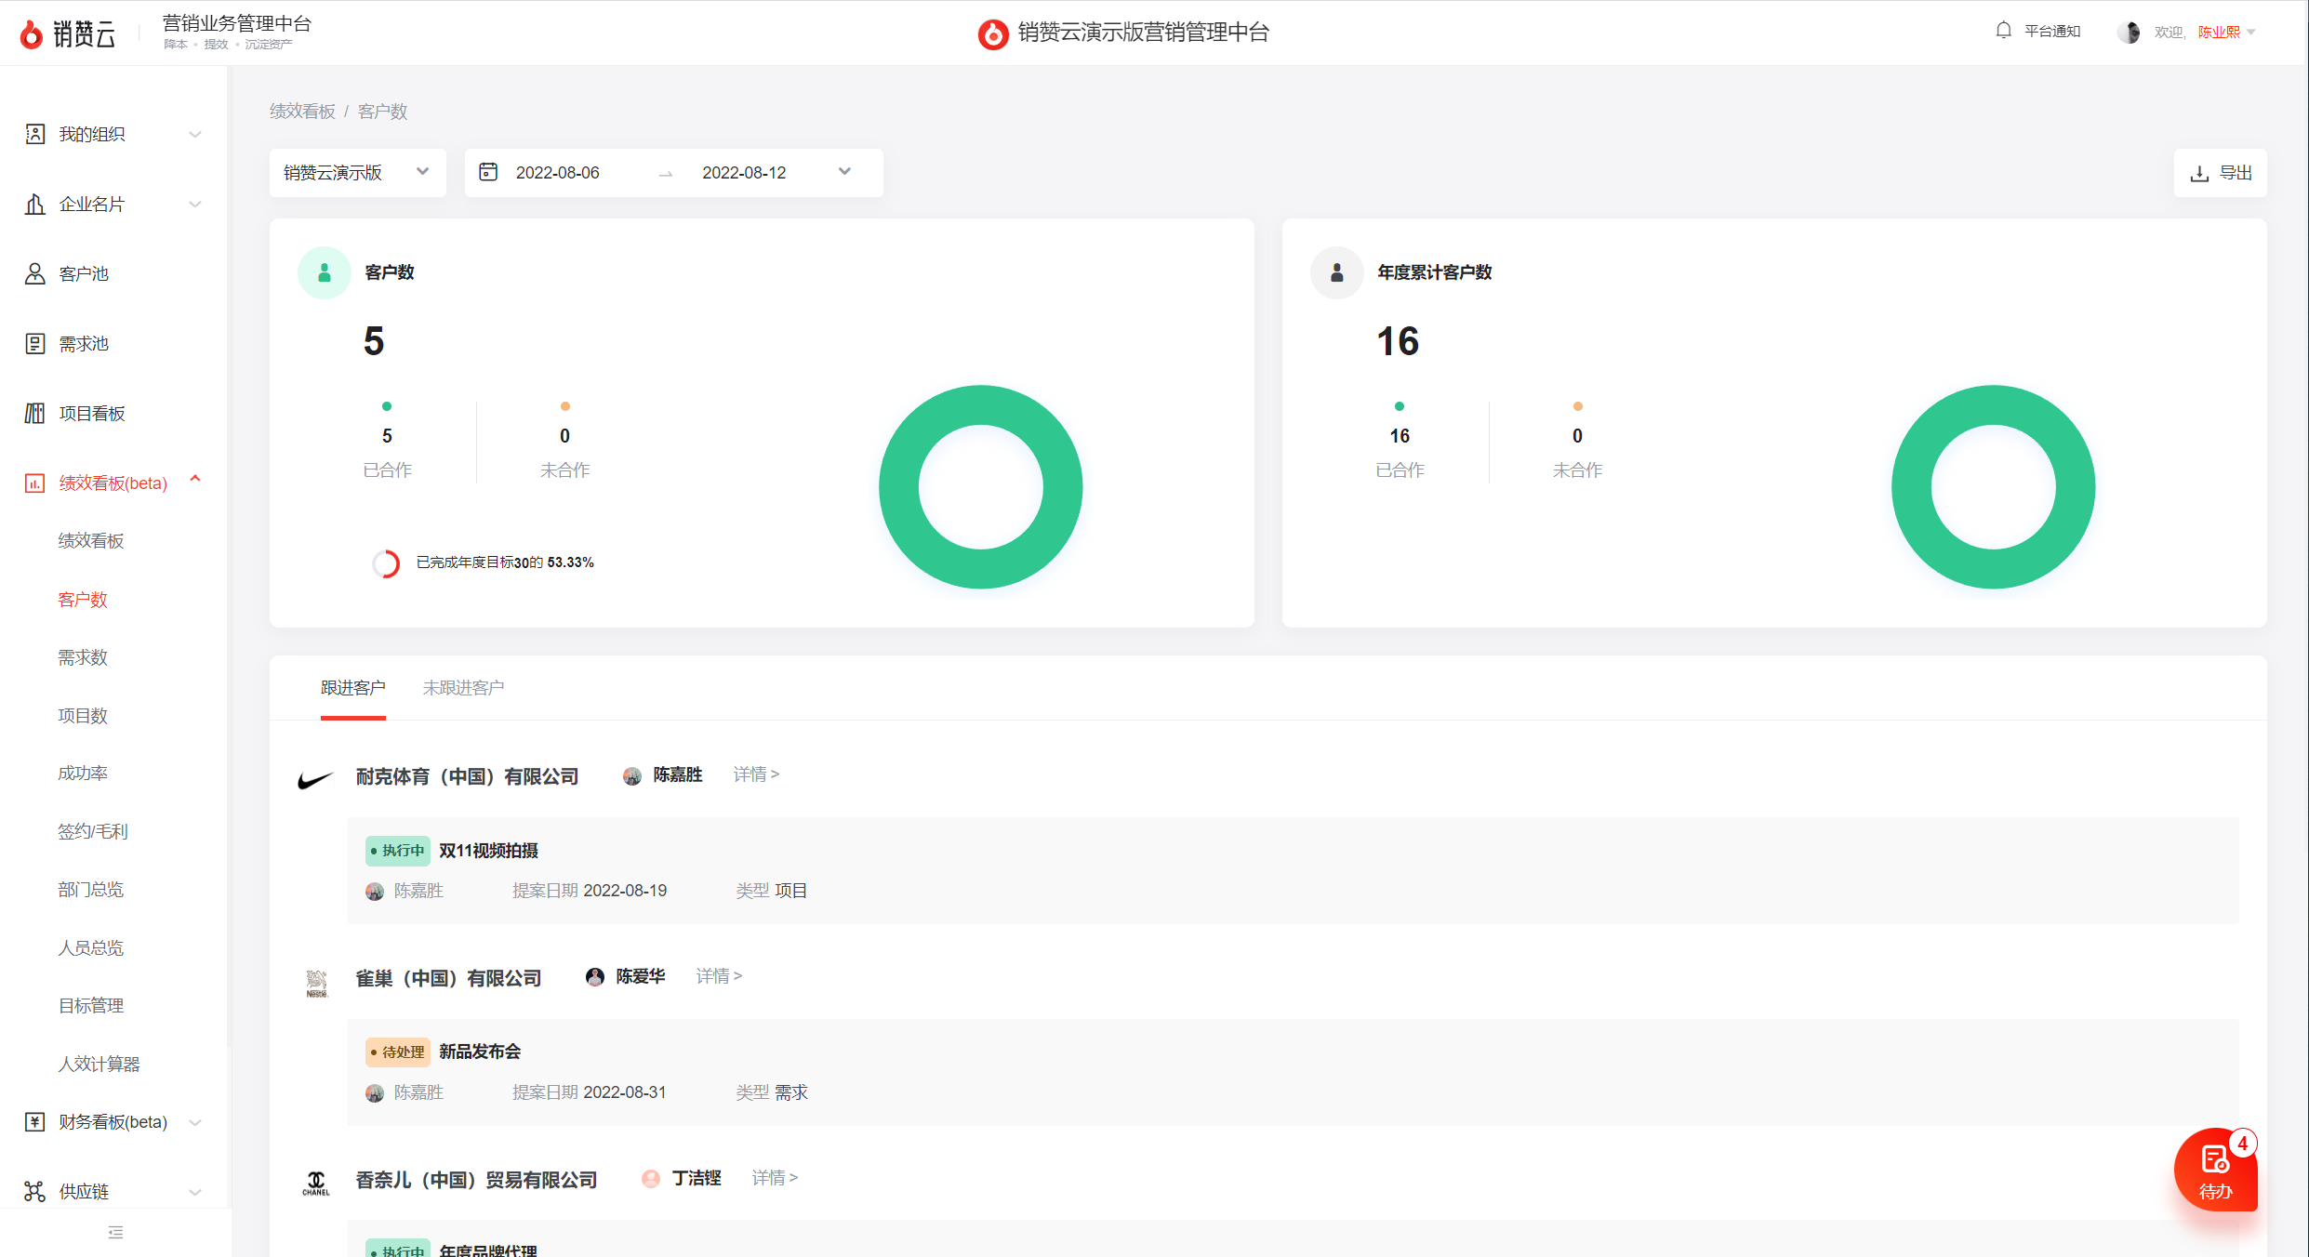Open 客户数 submenu item
The image size is (2309, 1257).
click(83, 599)
